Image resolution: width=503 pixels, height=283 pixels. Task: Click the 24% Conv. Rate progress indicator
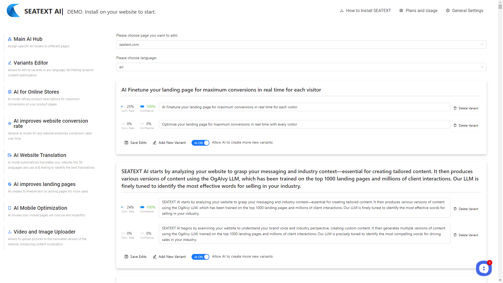(123, 207)
